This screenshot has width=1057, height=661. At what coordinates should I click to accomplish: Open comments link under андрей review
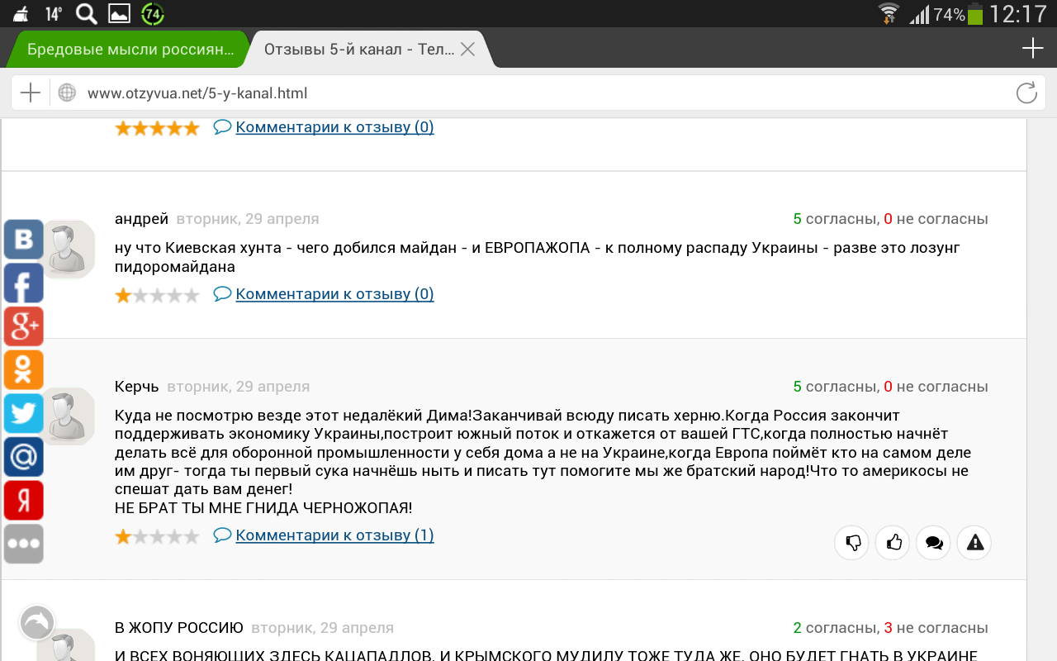pos(334,294)
